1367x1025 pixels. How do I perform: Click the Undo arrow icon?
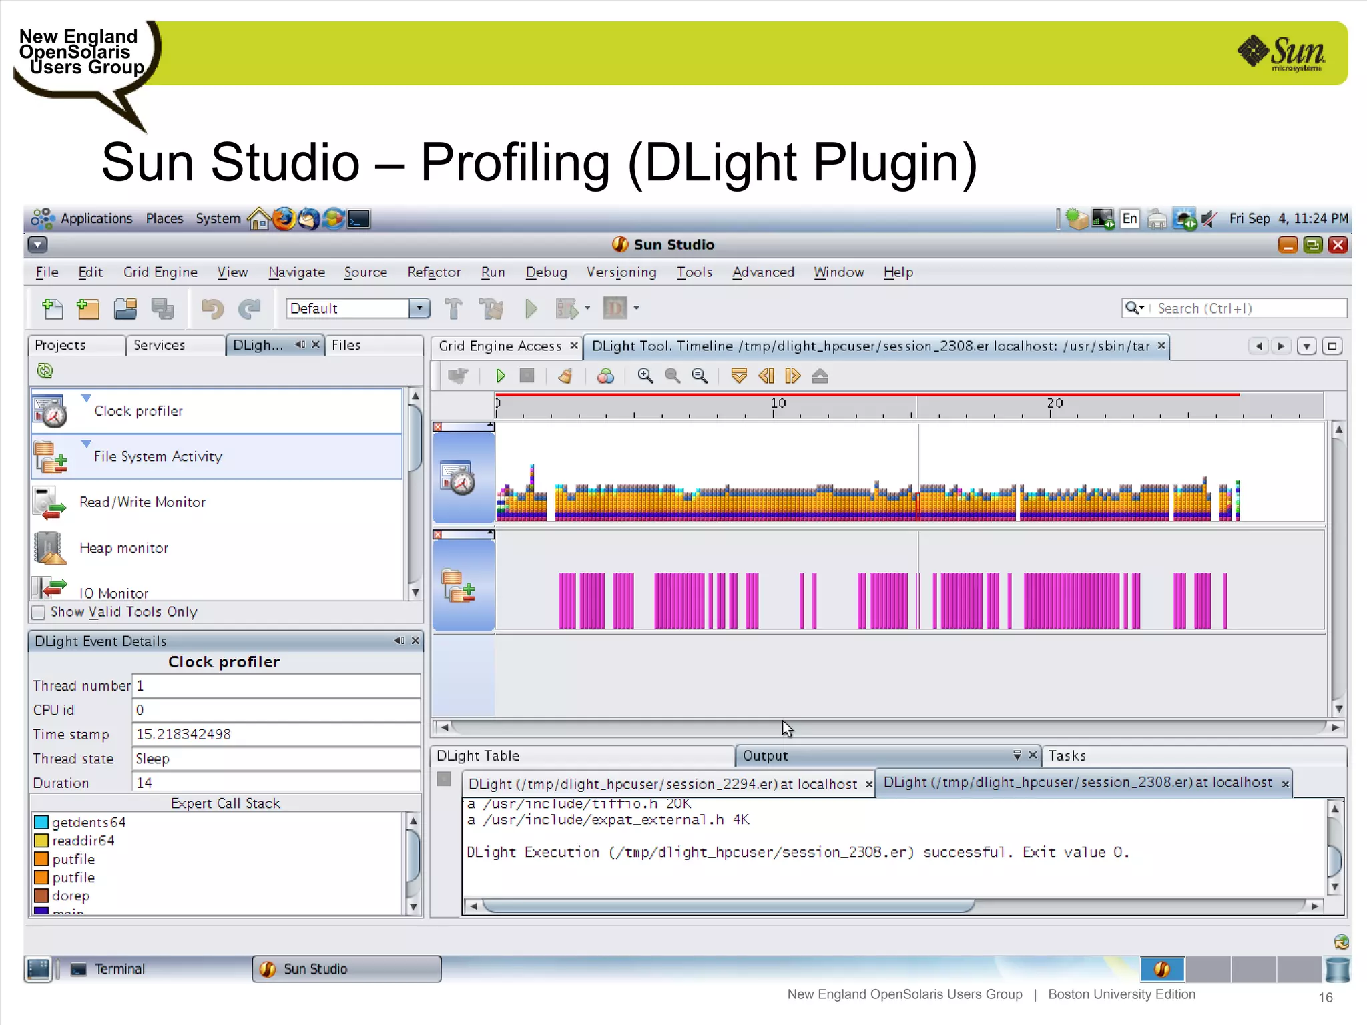[x=213, y=308]
